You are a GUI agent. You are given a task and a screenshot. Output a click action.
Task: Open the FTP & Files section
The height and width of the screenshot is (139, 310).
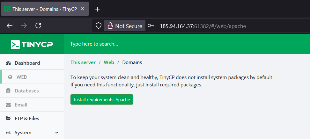pyautogui.click(x=32, y=118)
